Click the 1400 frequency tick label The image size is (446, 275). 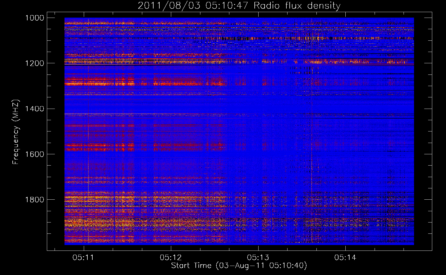click(x=34, y=109)
